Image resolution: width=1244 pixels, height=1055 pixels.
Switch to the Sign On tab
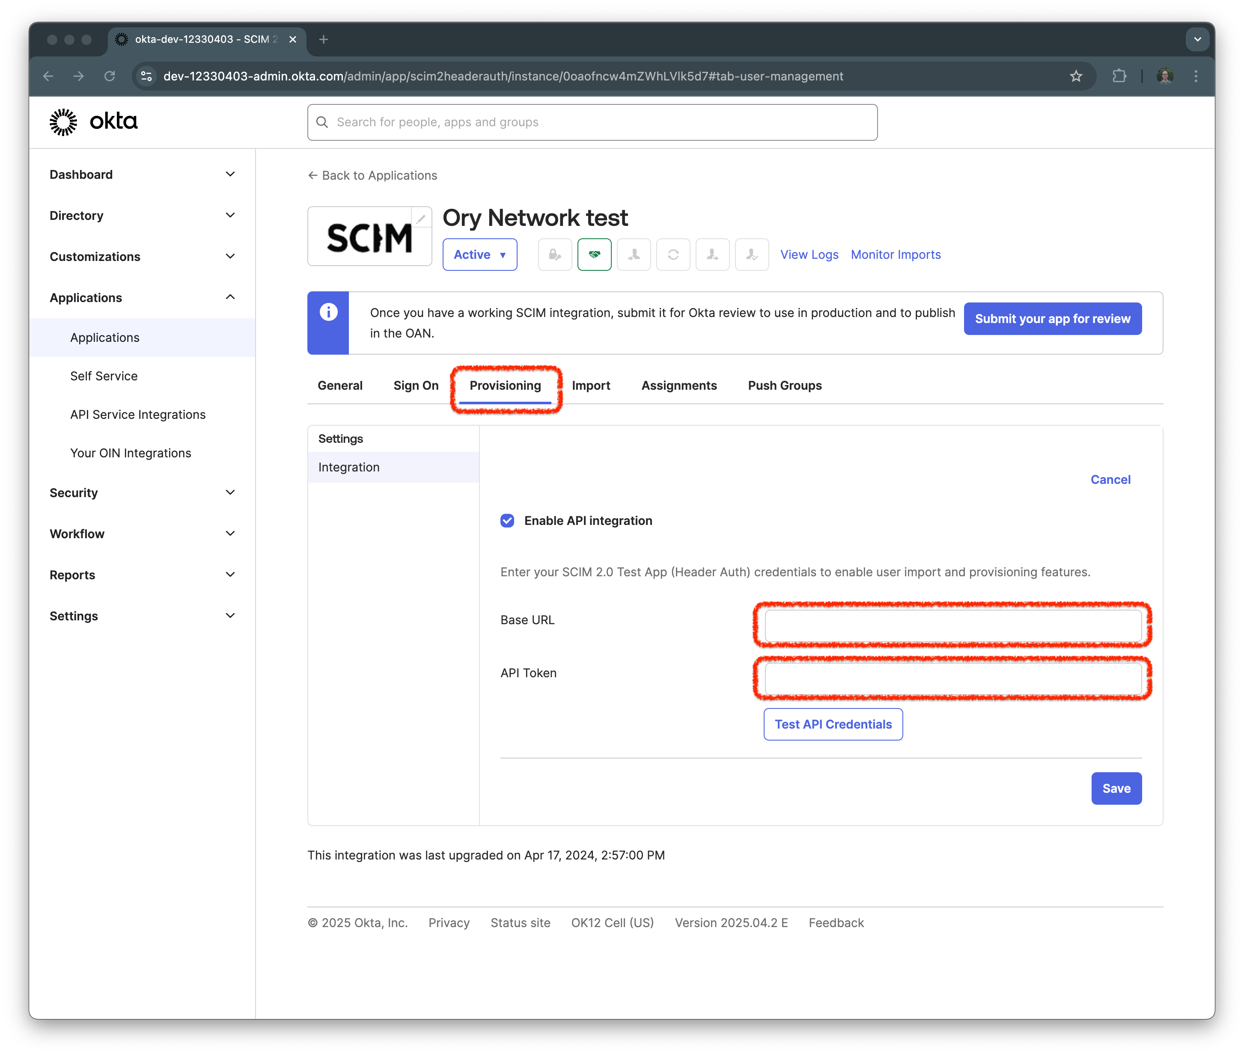(415, 385)
